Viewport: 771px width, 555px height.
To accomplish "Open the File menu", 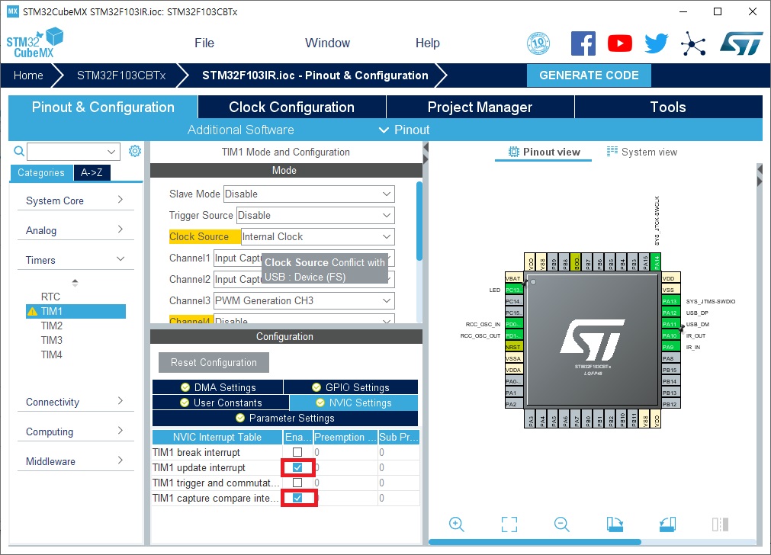I will 204,43.
